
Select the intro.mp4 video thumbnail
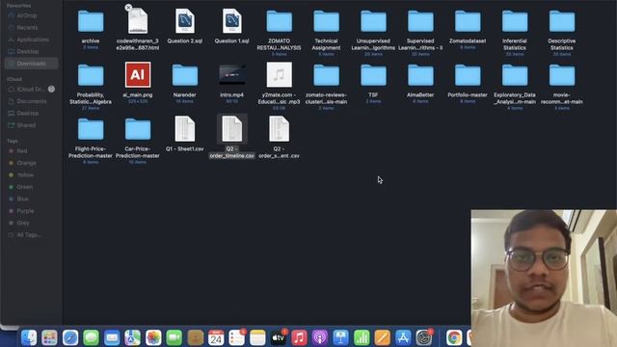point(231,75)
